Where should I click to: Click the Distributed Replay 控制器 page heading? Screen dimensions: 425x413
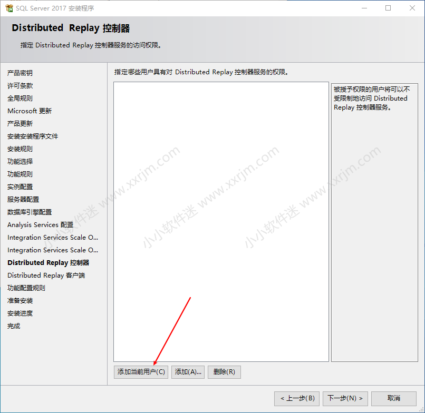point(71,28)
